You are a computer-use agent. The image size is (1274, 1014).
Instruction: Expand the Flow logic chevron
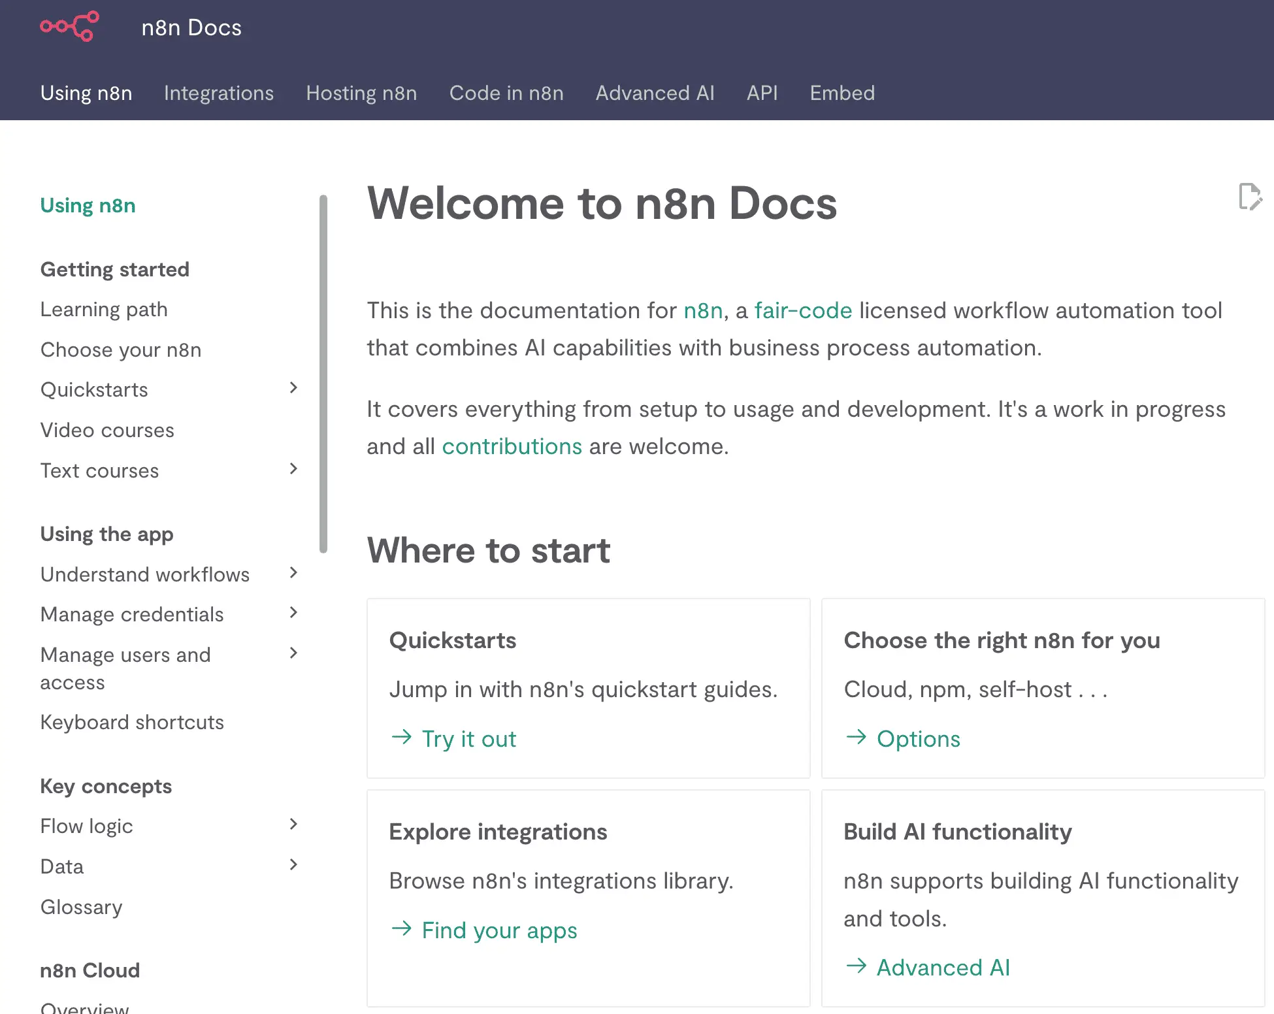pyautogui.click(x=293, y=825)
